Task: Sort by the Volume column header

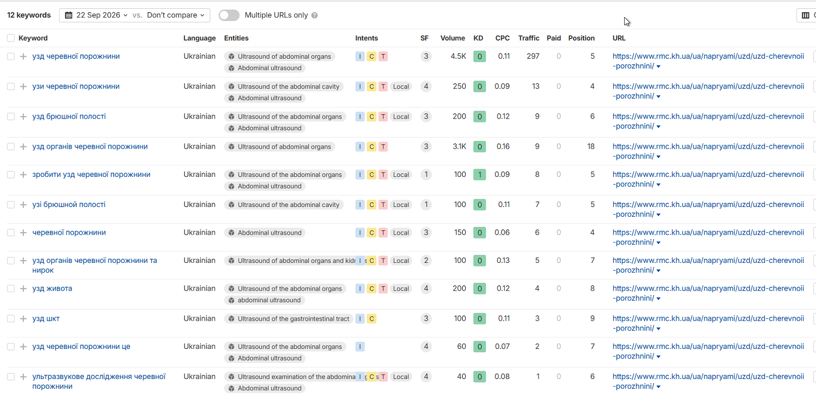Action: coord(452,38)
